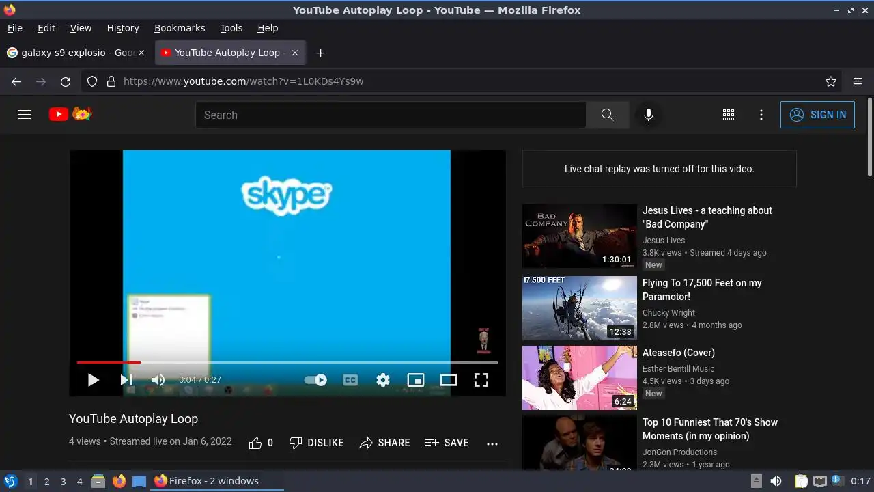Click the search magnifier button
874x492 pixels.
pos(607,115)
